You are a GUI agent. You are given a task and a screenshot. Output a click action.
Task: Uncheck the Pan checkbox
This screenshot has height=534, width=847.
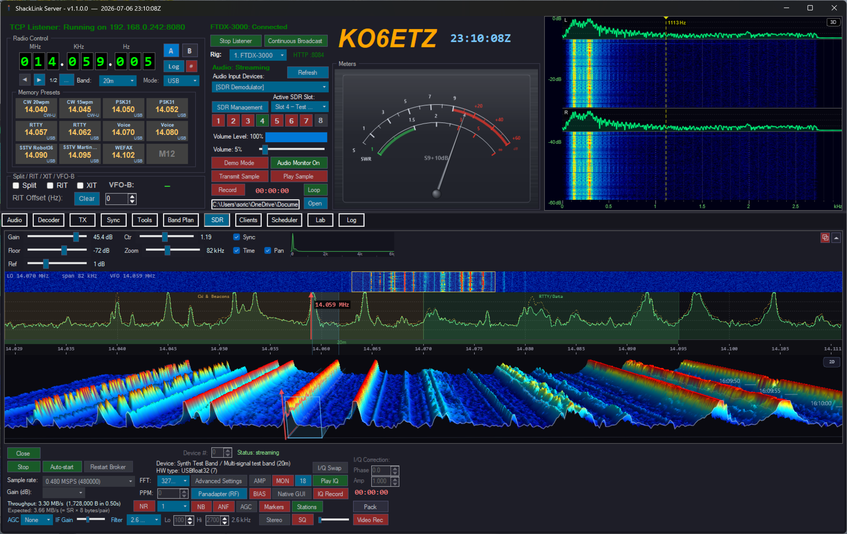[268, 250]
